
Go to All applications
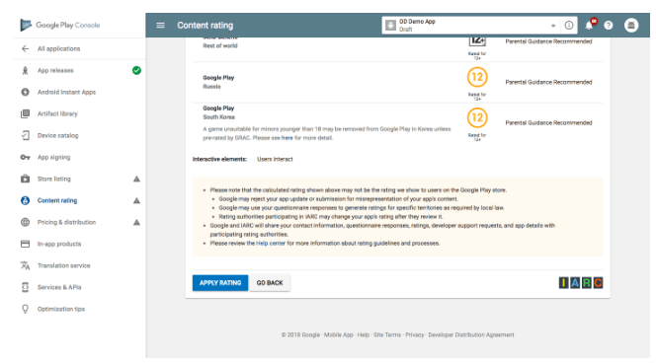pyautogui.click(x=58, y=49)
